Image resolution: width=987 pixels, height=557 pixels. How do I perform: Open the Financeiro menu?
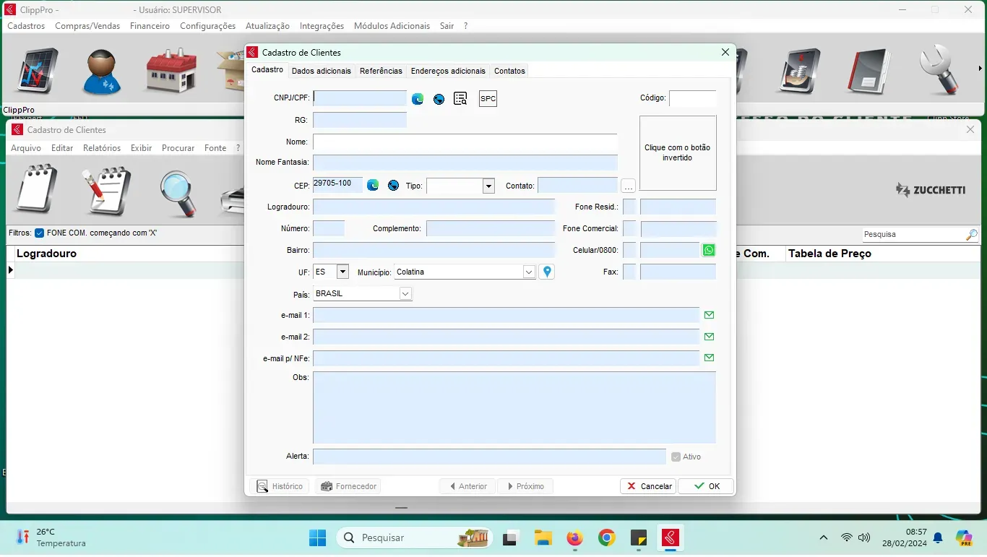click(150, 26)
